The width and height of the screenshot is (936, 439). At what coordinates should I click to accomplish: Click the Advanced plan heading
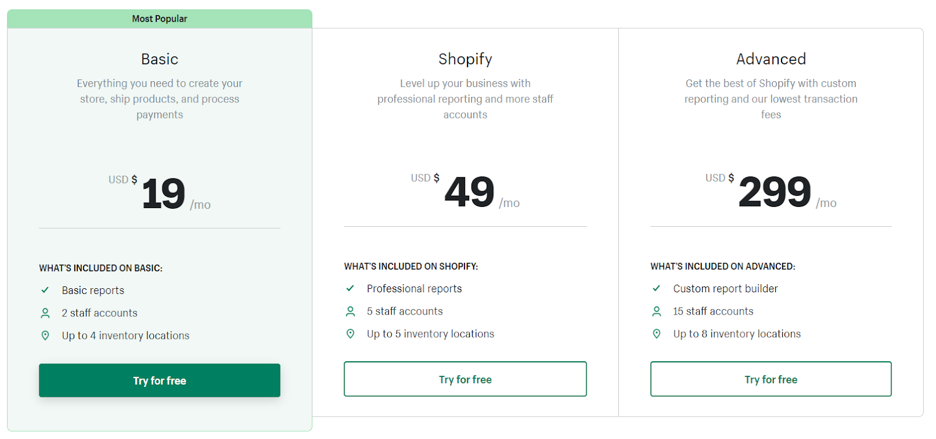click(x=771, y=59)
